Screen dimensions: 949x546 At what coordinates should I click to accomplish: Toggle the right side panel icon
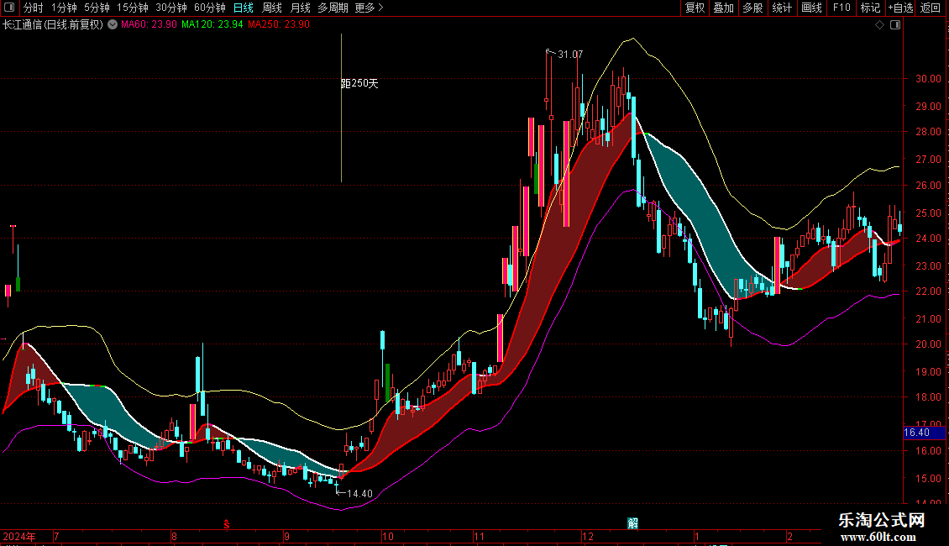tap(896, 25)
